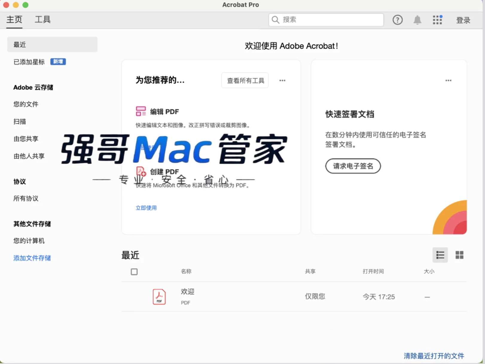Screen dimensions: 485x364
Task: Click the 编辑 PDF title text
Action: pyautogui.click(x=164, y=112)
